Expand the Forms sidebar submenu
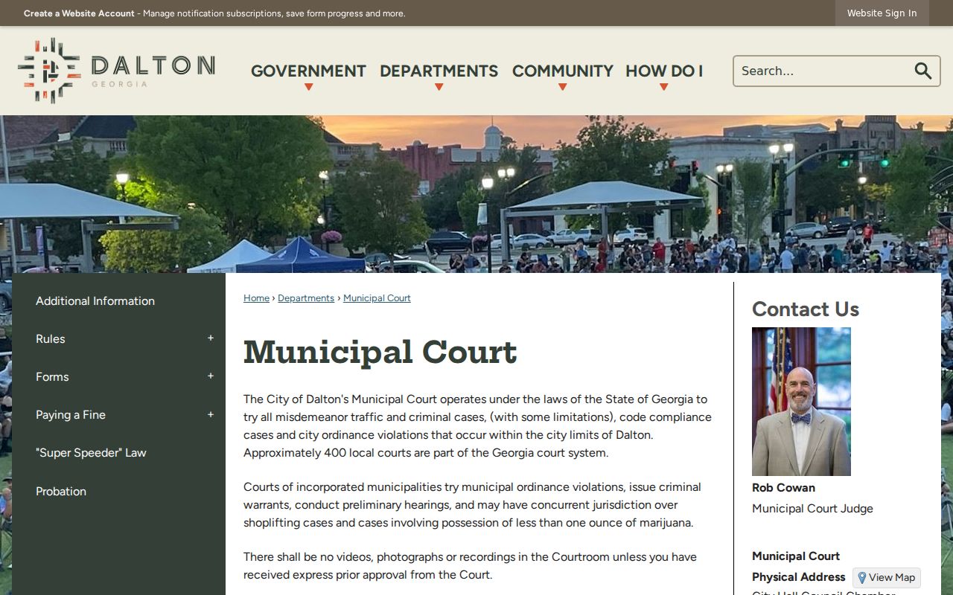The width and height of the screenshot is (953, 595). 211,376
